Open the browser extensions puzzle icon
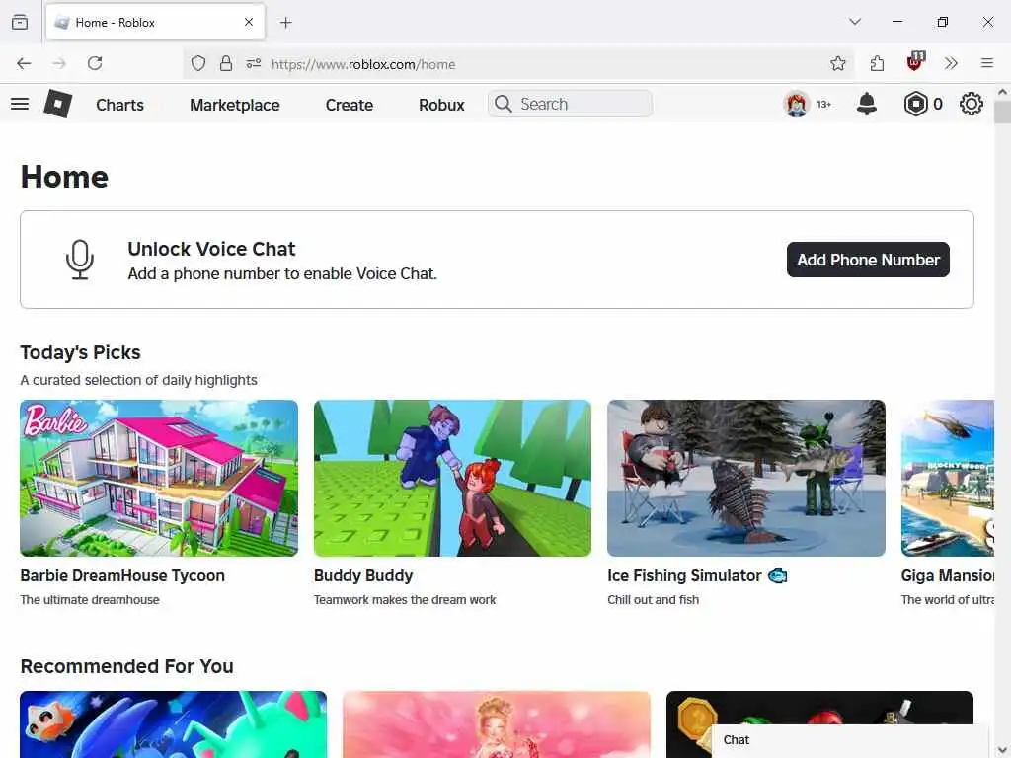The width and height of the screenshot is (1011, 758). pyautogui.click(x=878, y=63)
